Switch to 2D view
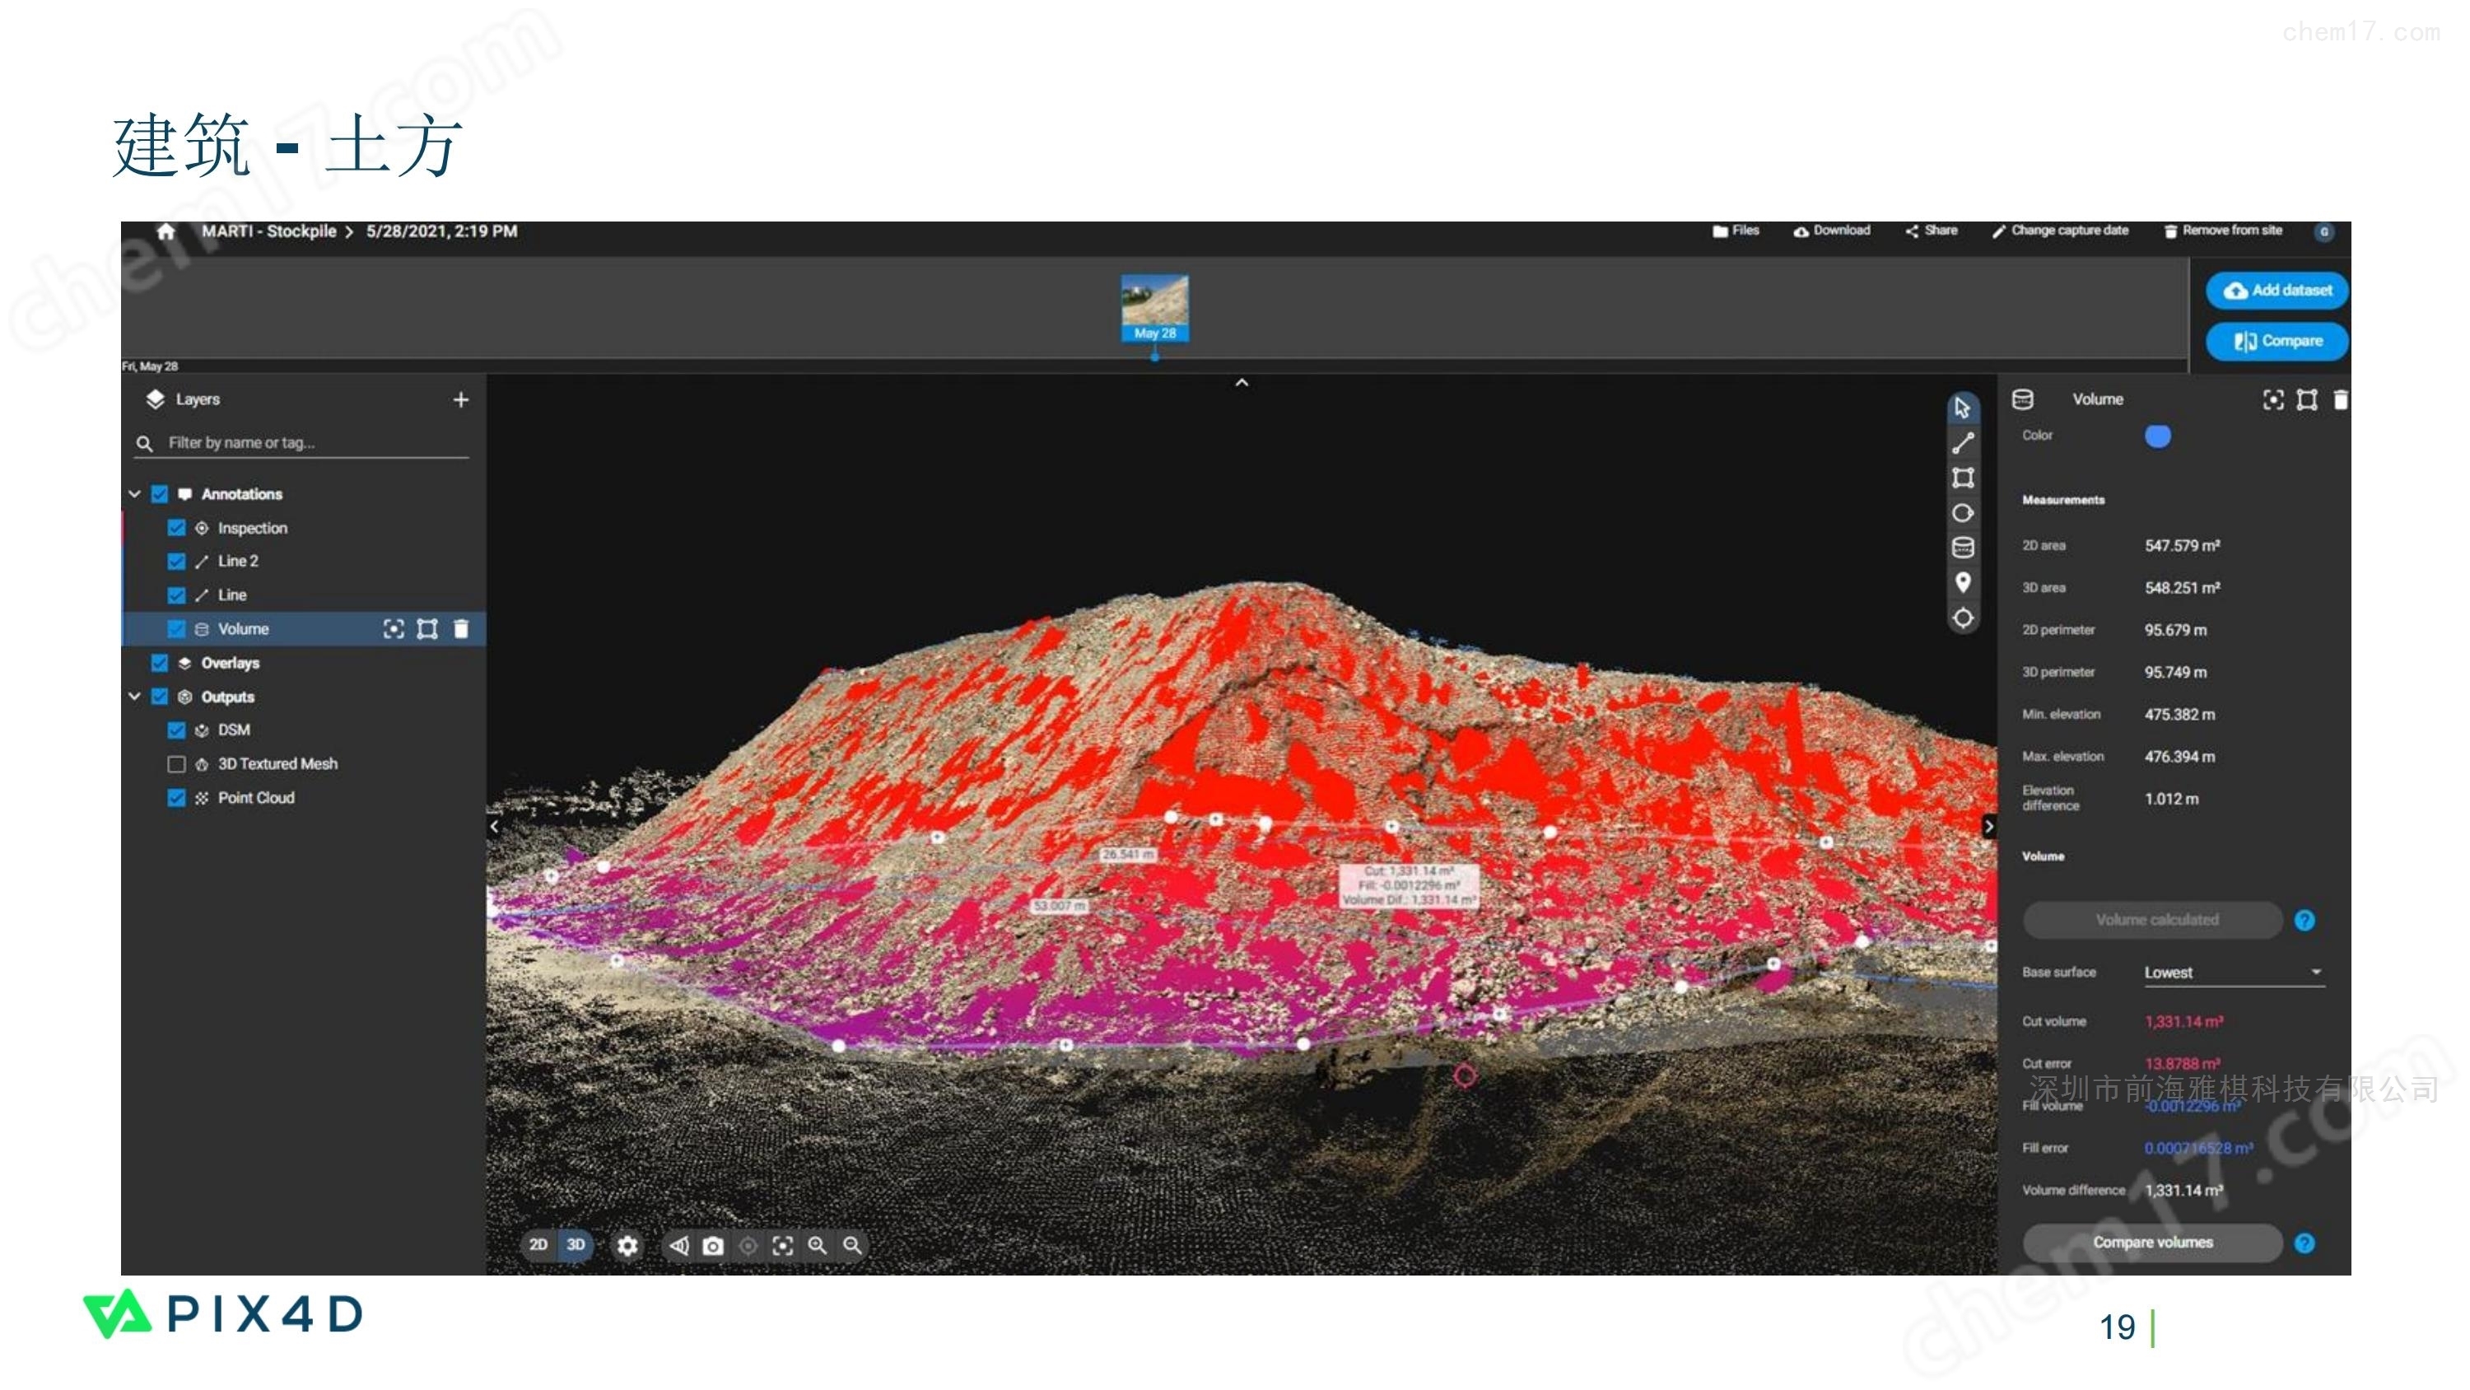Image resolution: width=2470 pixels, height=1390 pixels. (538, 1245)
